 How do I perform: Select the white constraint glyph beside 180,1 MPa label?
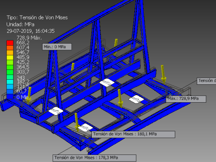[x=85, y=128]
